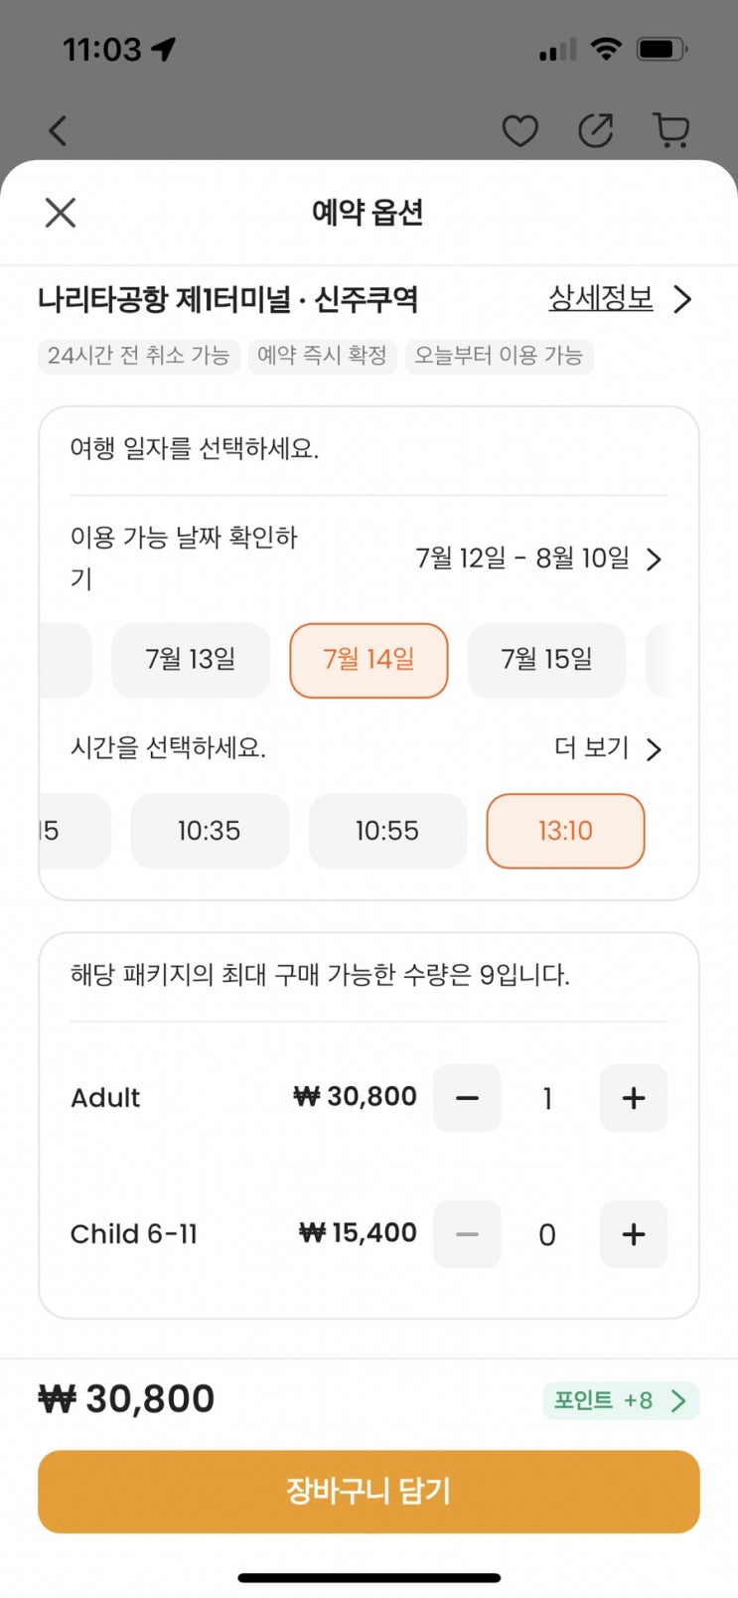Tap the share icon

tap(596, 130)
